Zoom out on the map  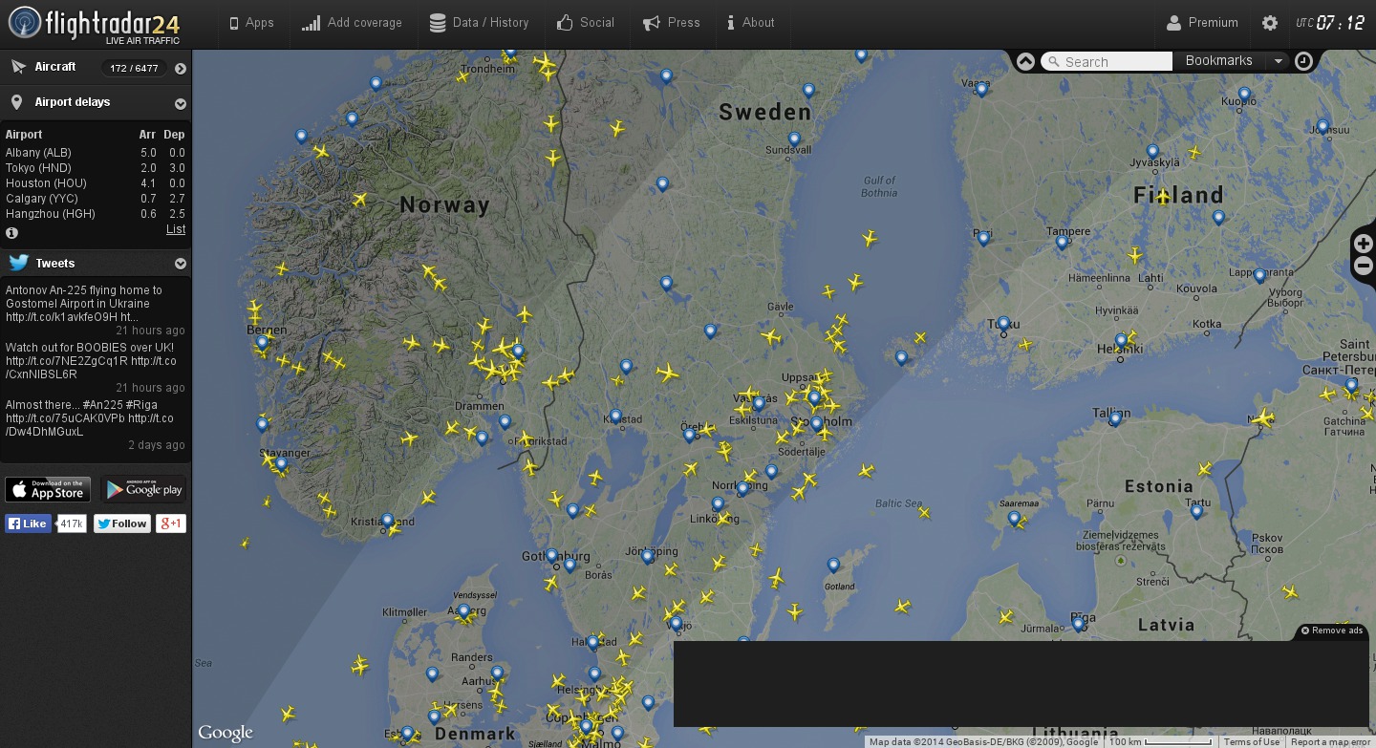(1364, 266)
